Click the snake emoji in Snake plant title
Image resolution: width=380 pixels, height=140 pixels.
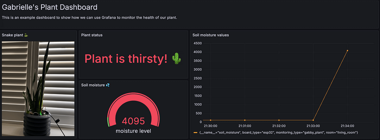(25, 35)
